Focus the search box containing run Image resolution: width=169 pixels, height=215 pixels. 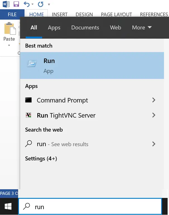coord(90,207)
